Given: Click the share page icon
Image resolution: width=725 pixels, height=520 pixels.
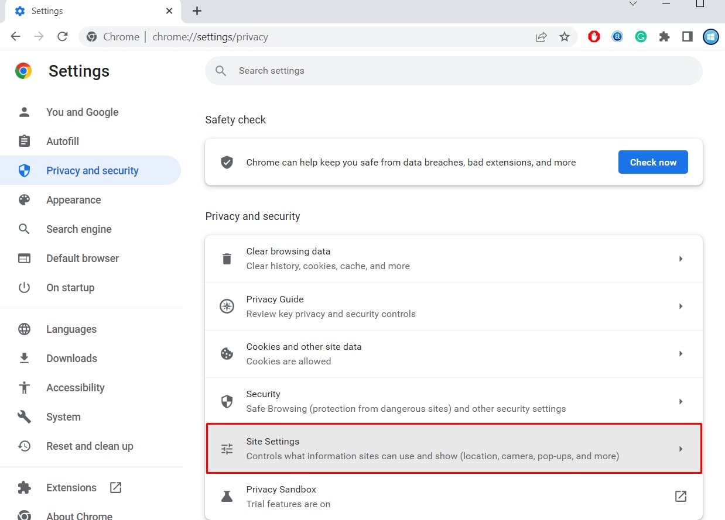Looking at the screenshot, I should click(x=541, y=37).
